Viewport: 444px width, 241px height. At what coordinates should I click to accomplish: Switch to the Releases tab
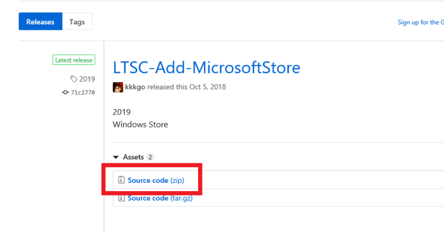click(41, 22)
